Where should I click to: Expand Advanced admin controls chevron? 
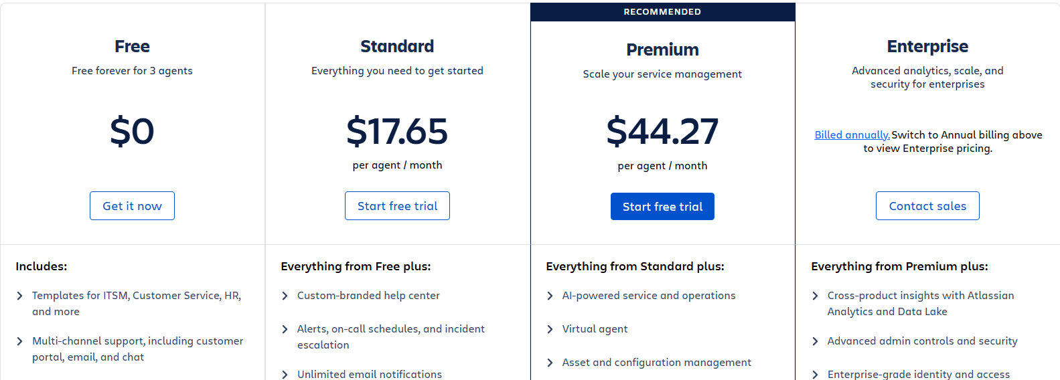point(815,341)
